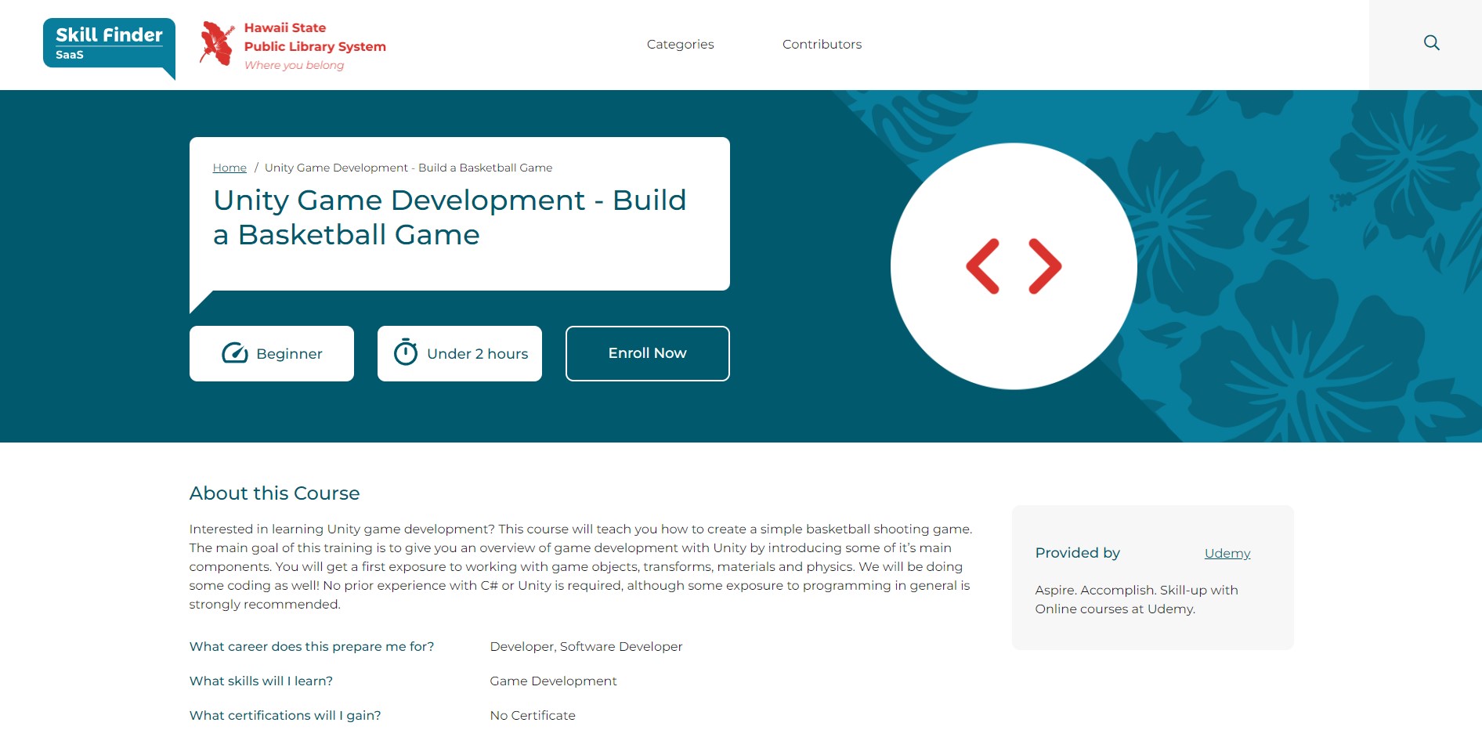Click the course title heading
Image resolution: width=1482 pixels, height=737 pixels.
tap(449, 217)
